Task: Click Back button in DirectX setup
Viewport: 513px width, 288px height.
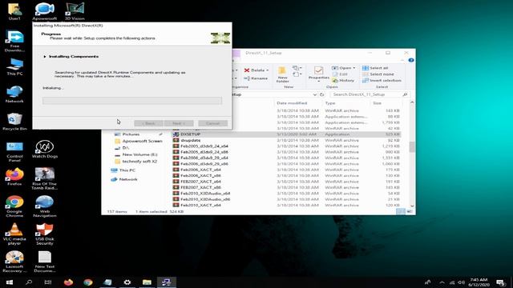Action: pos(148,123)
